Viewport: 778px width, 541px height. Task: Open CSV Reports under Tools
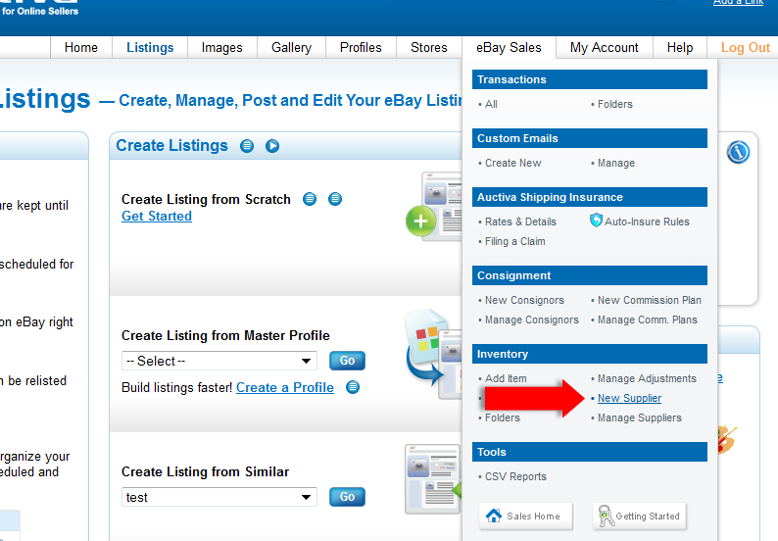pos(515,476)
